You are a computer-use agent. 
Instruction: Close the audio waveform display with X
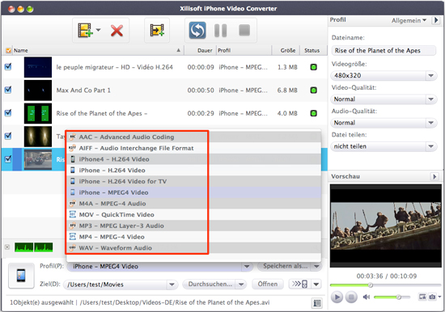pyautogui.click(x=7, y=247)
